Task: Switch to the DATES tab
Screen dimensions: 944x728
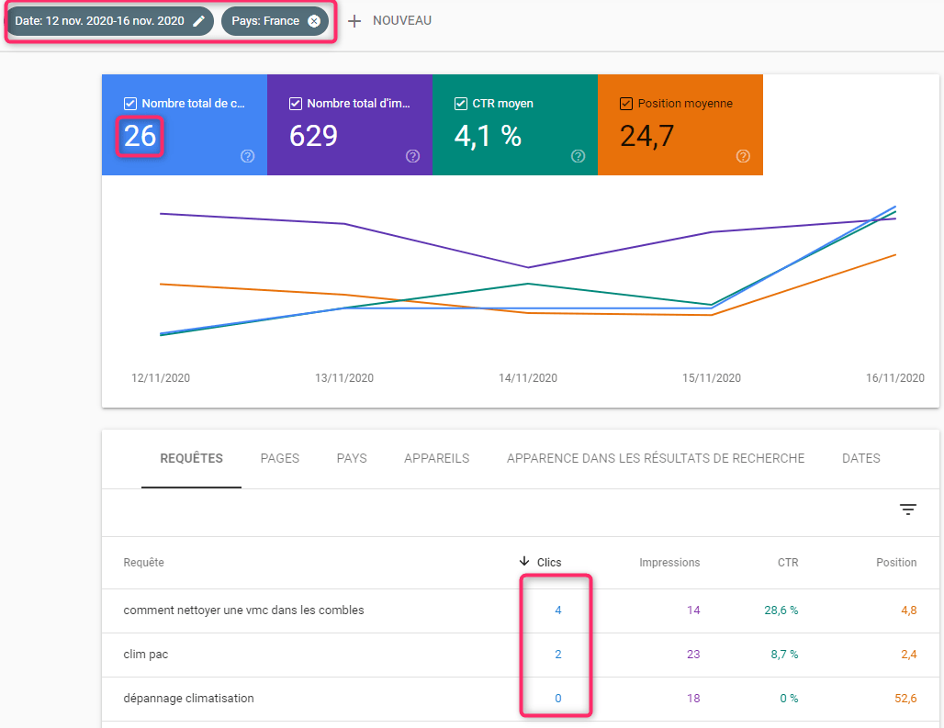Action: pyautogui.click(x=861, y=458)
